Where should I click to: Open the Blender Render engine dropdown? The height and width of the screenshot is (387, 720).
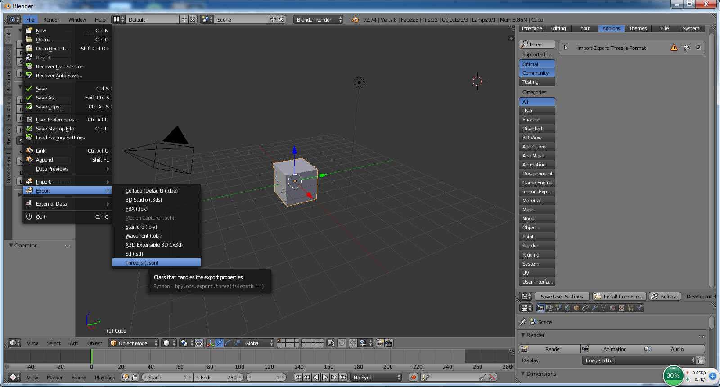click(319, 19)
